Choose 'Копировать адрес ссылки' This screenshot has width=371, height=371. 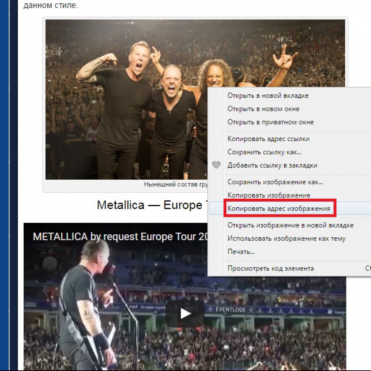tap(268, 139)
